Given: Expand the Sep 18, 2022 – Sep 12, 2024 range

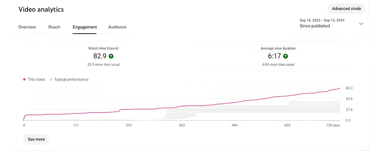Looking at the screenshot, I should coord(322,20).
